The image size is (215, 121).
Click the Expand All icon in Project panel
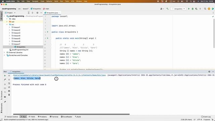(29, 13)
